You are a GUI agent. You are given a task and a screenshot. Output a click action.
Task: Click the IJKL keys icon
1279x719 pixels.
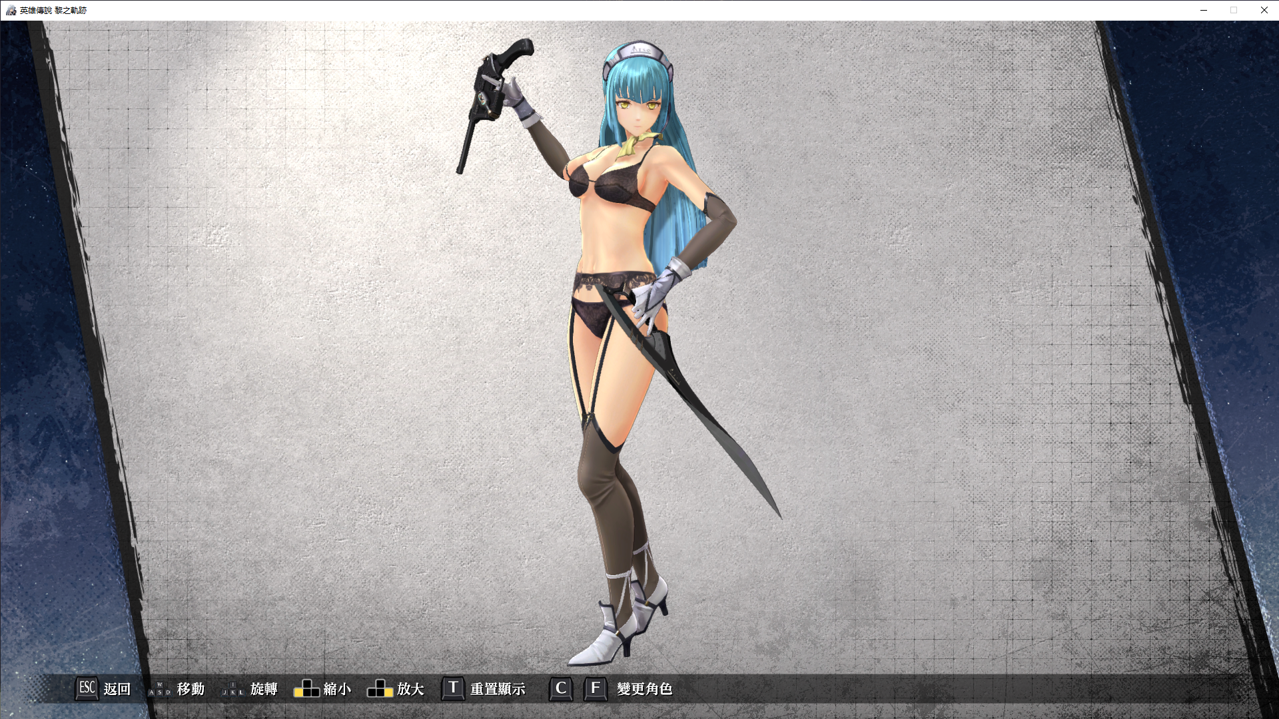click(233, 689)
